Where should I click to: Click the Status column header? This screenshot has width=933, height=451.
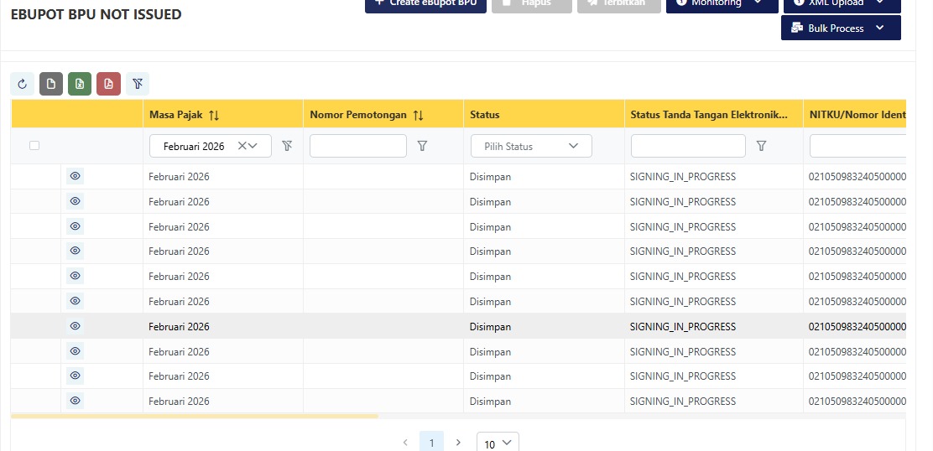click(544, 114)
